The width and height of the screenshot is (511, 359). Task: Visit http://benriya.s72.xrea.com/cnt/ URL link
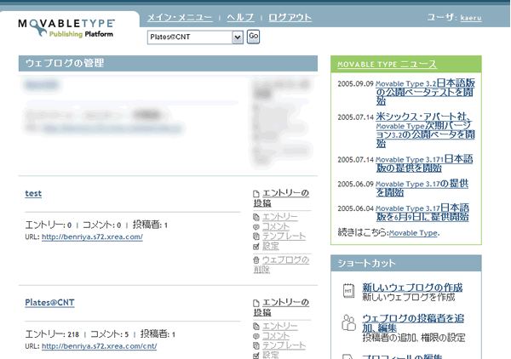pos(100,346)
